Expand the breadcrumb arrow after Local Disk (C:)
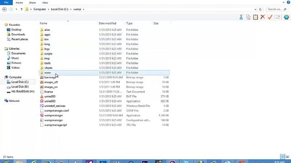Viewport: 291px width, 163px height. tap(71, 9)
